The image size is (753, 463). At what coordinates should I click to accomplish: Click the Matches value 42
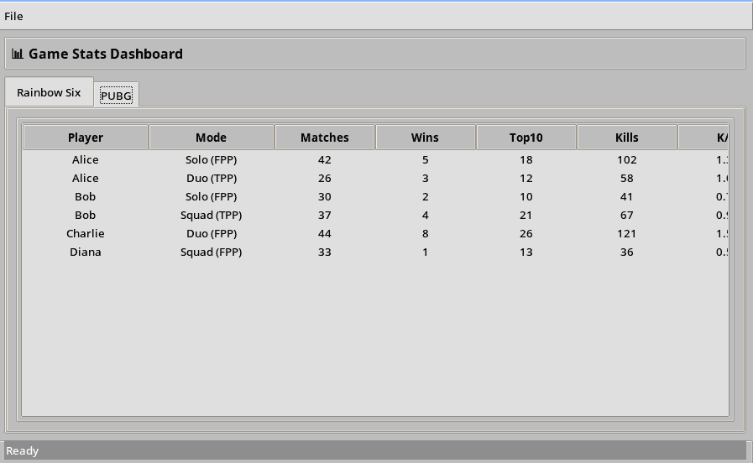coord(325,159)
